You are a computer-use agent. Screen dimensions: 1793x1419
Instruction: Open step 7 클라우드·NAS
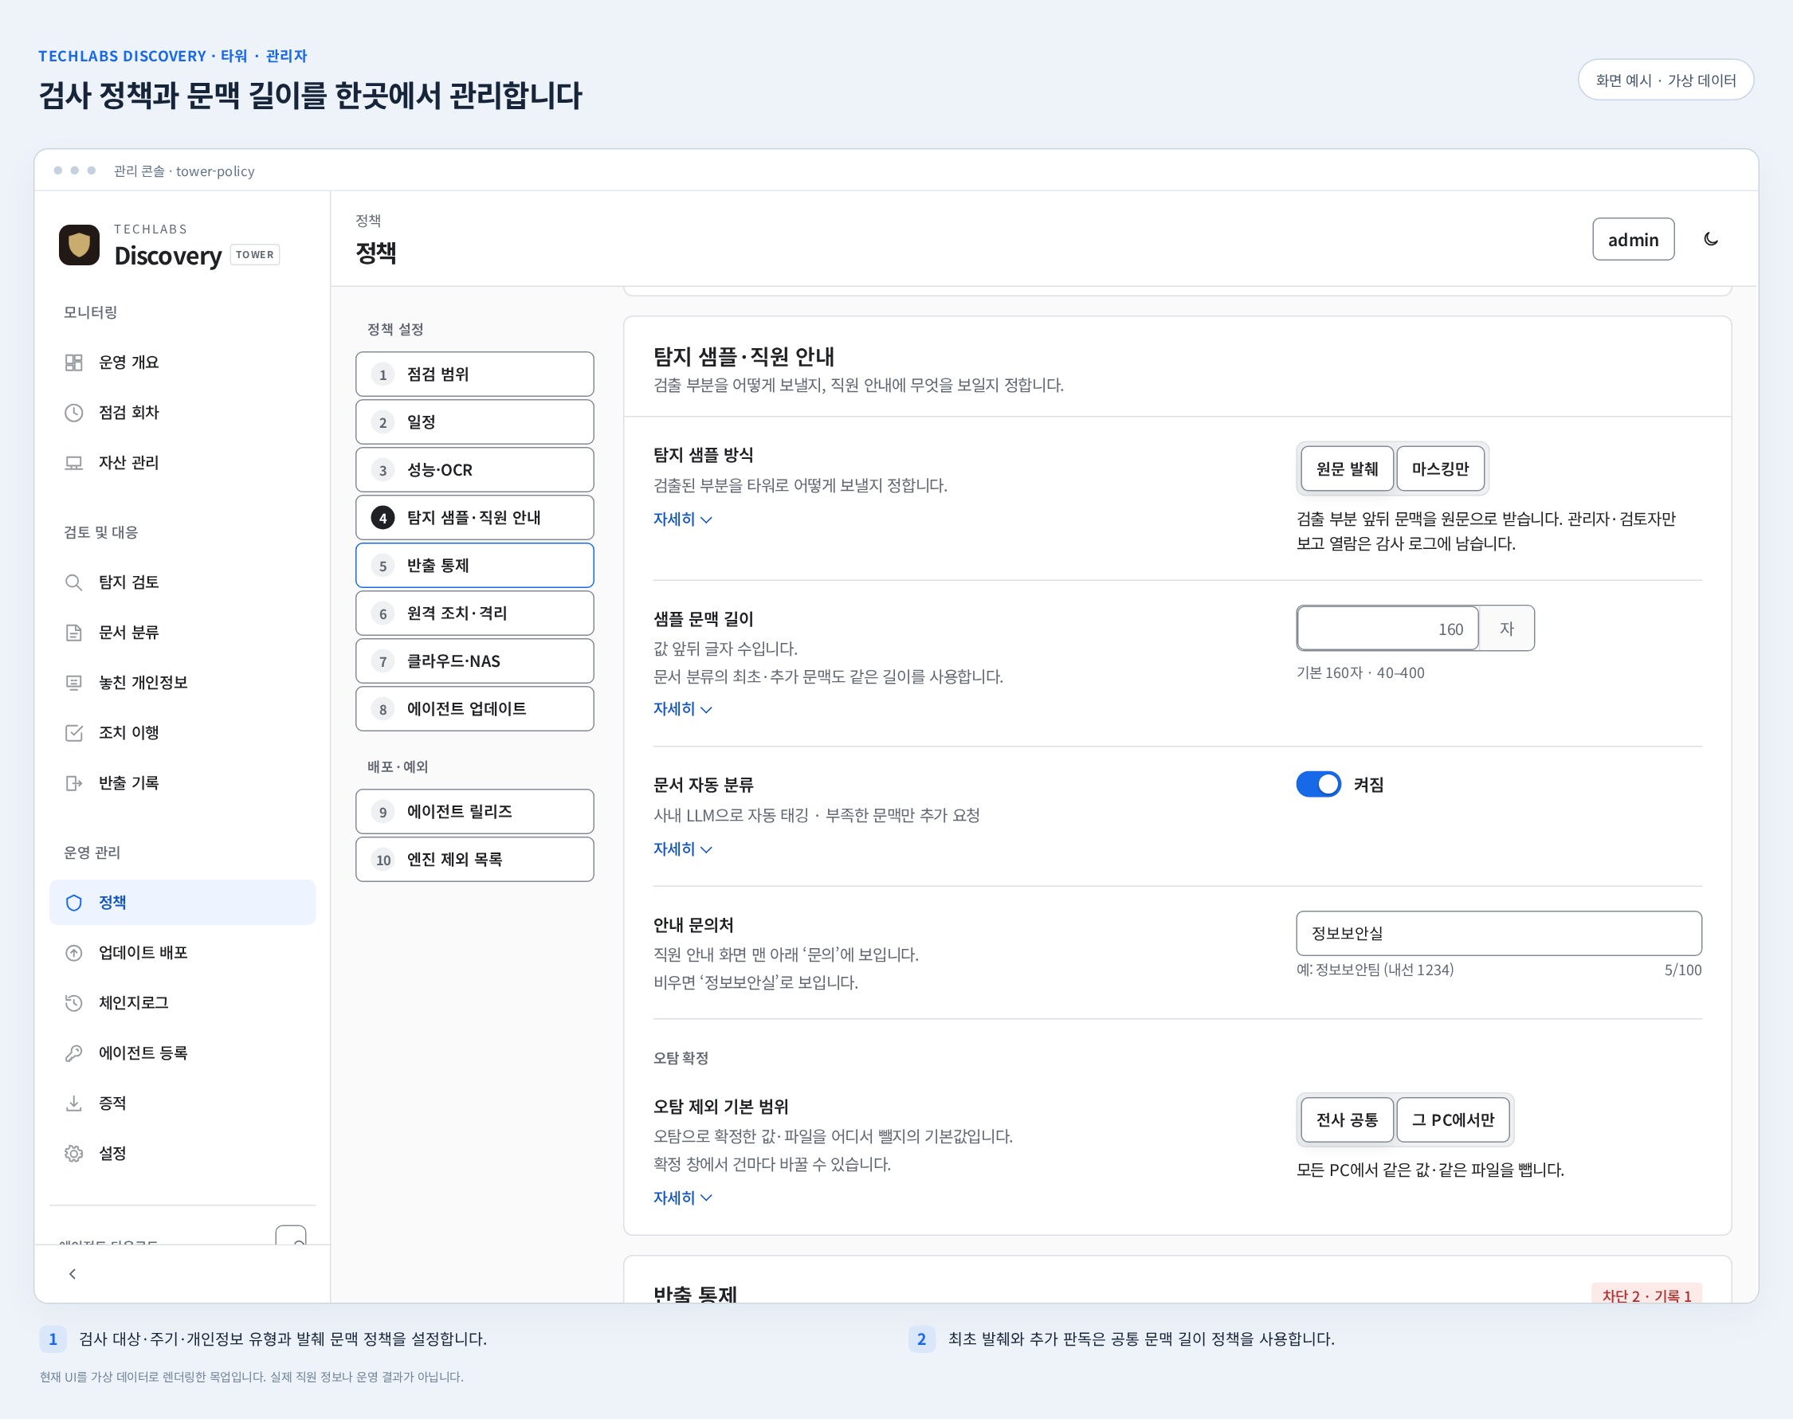474,661
